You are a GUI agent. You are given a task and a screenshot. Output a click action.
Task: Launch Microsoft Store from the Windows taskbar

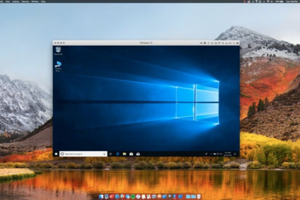(131, 154)
